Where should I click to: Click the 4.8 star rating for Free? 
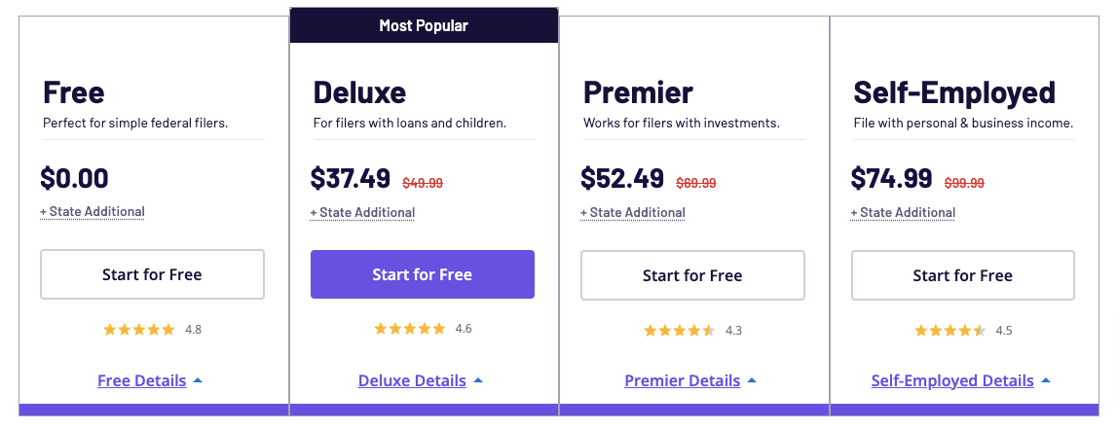point(153,330)
